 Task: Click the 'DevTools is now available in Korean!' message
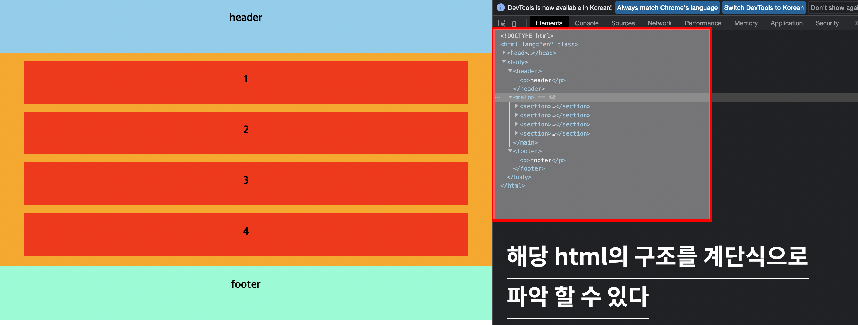559,8
